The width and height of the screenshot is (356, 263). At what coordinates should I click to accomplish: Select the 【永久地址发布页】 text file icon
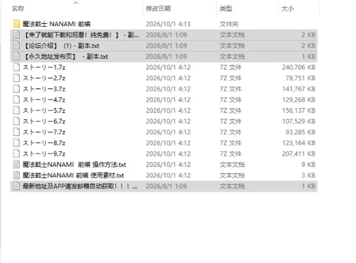pyautogui.click(x=16, y=56)
